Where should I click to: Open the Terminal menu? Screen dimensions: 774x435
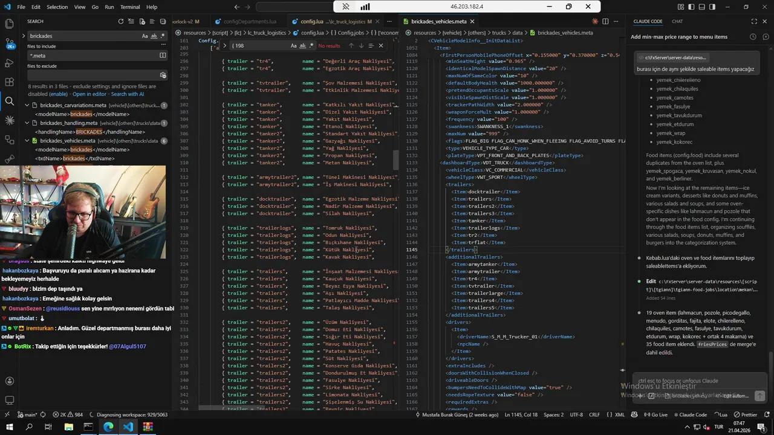pyautogui.click(x=130, y=7)
